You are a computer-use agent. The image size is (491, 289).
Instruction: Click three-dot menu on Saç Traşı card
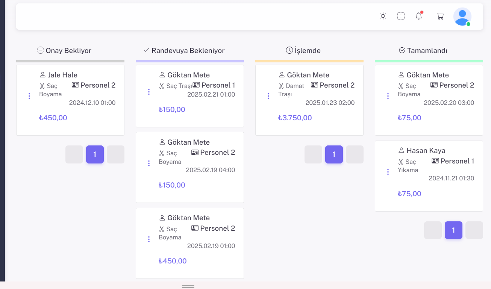click(x=149, y=92)
